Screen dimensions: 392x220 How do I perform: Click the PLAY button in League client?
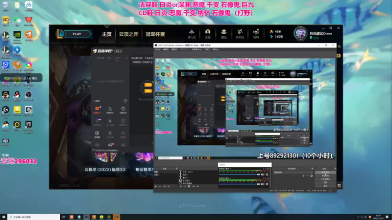78,34
